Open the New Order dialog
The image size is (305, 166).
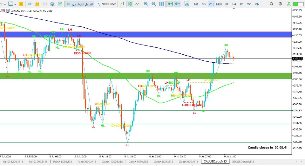click(106, 4)
